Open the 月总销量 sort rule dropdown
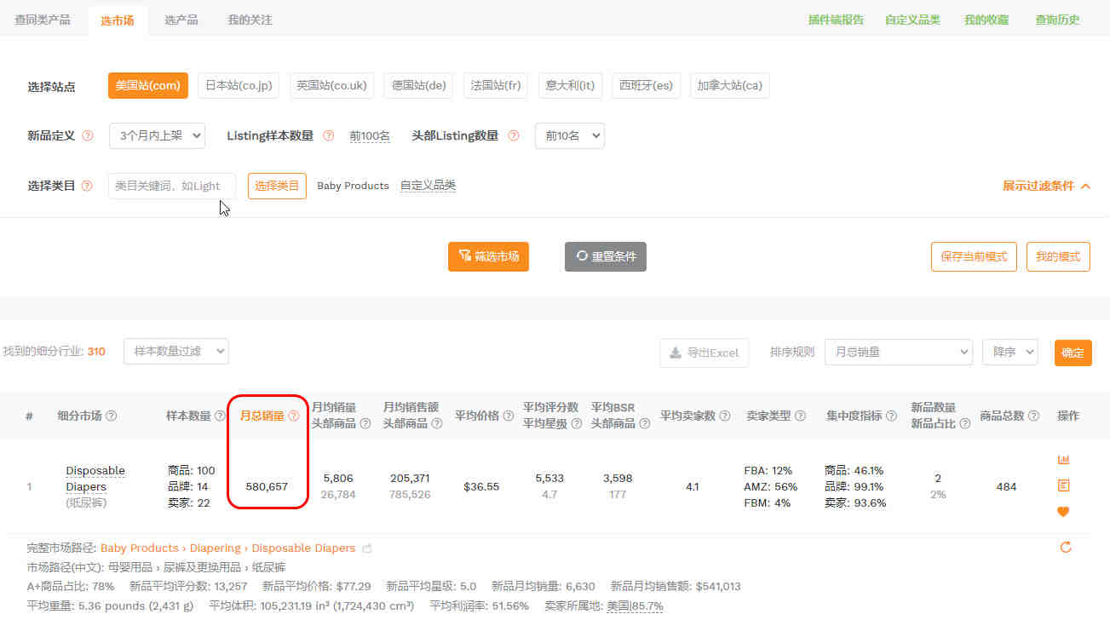Viewport: 1110px width, 620px height. (x=898, y=352)
